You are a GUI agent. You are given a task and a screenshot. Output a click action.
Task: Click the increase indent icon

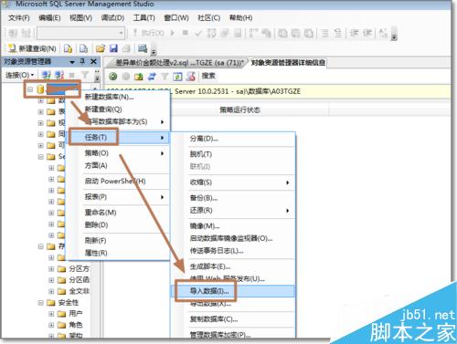click(367, 33)
